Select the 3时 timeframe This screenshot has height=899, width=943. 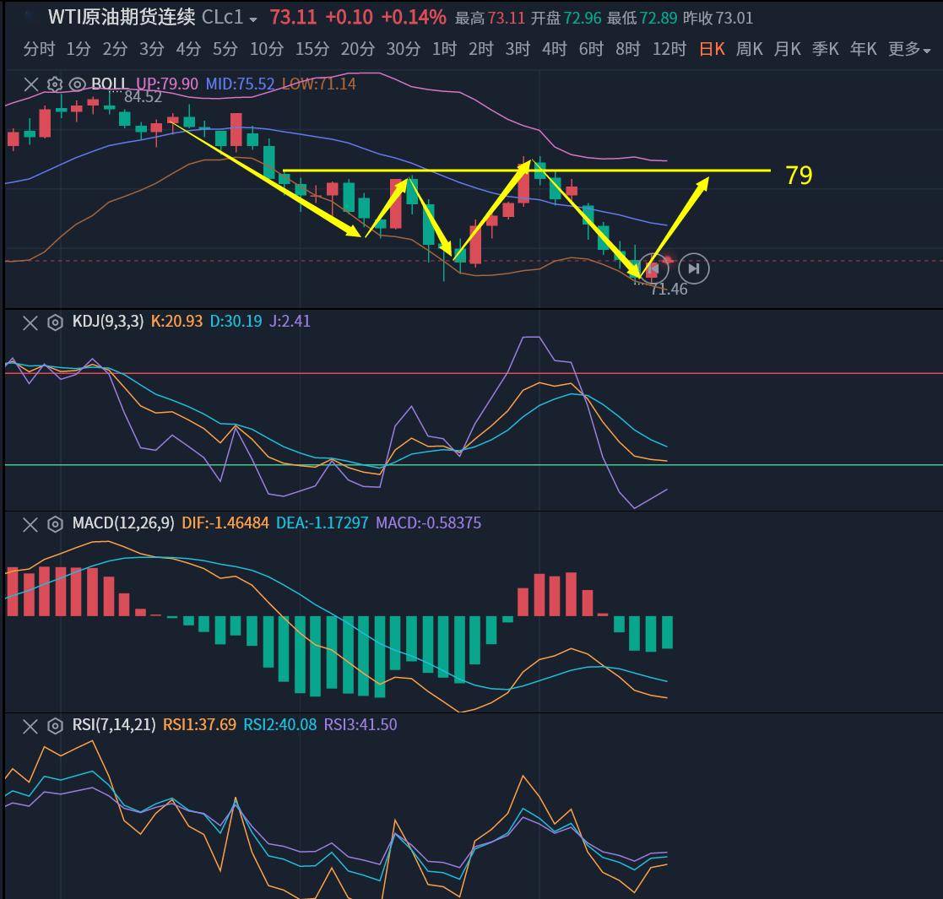click(x=518, y=49)
